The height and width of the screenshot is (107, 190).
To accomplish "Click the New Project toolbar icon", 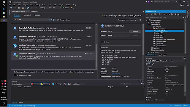I will (19, 8).
